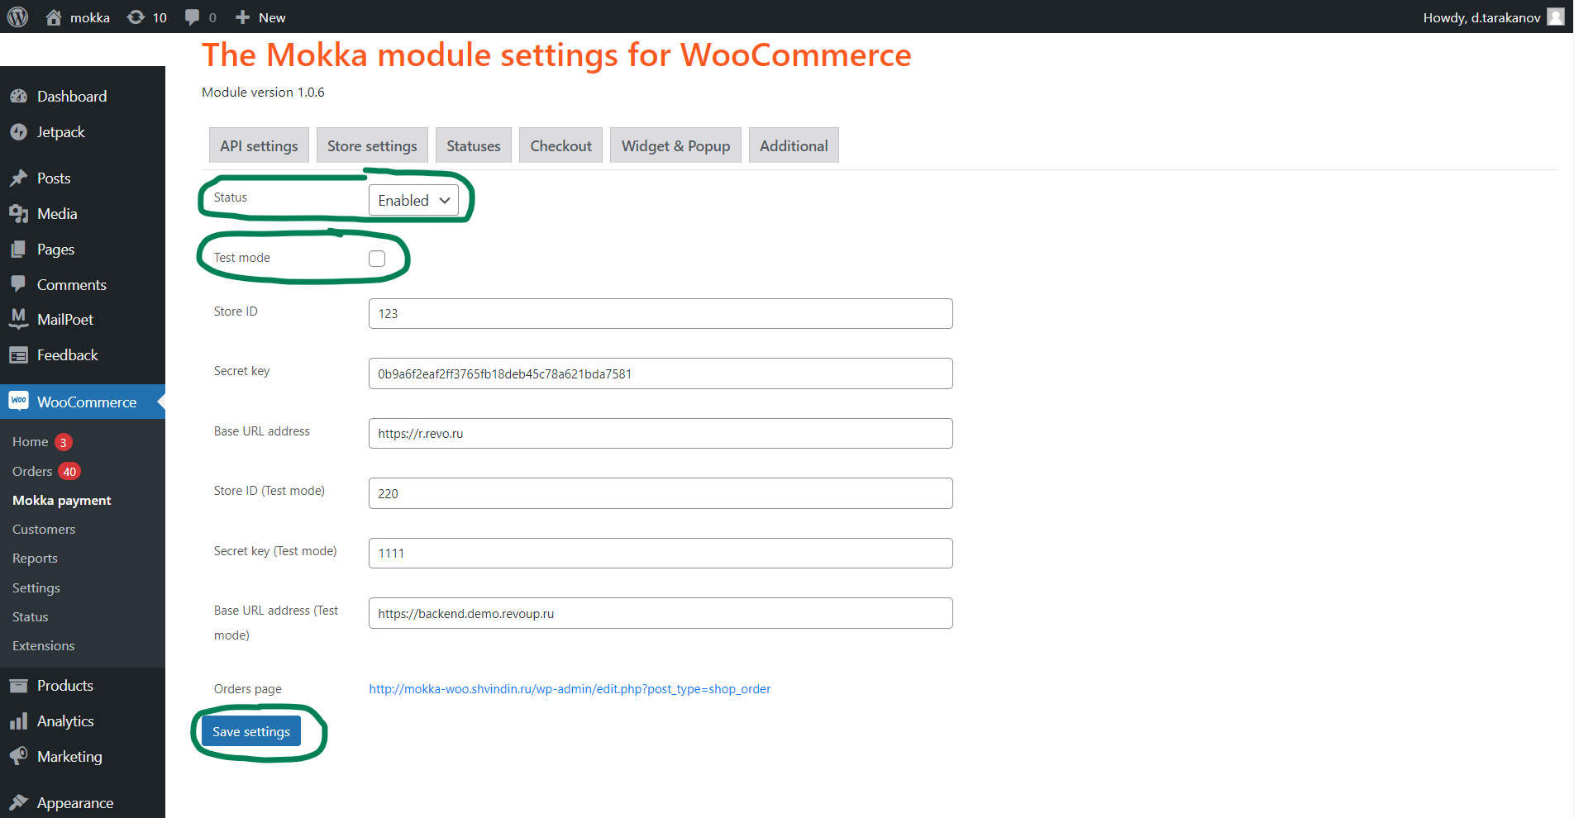Click the Feedback icon in sidebar

[x=19, y=355]
